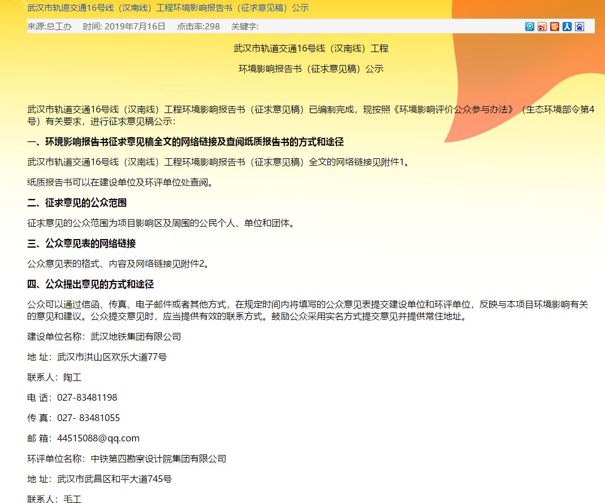Click contact line 联系人：毛工
The height and width of the screenshot is (503, 605).
pos(54,498)
